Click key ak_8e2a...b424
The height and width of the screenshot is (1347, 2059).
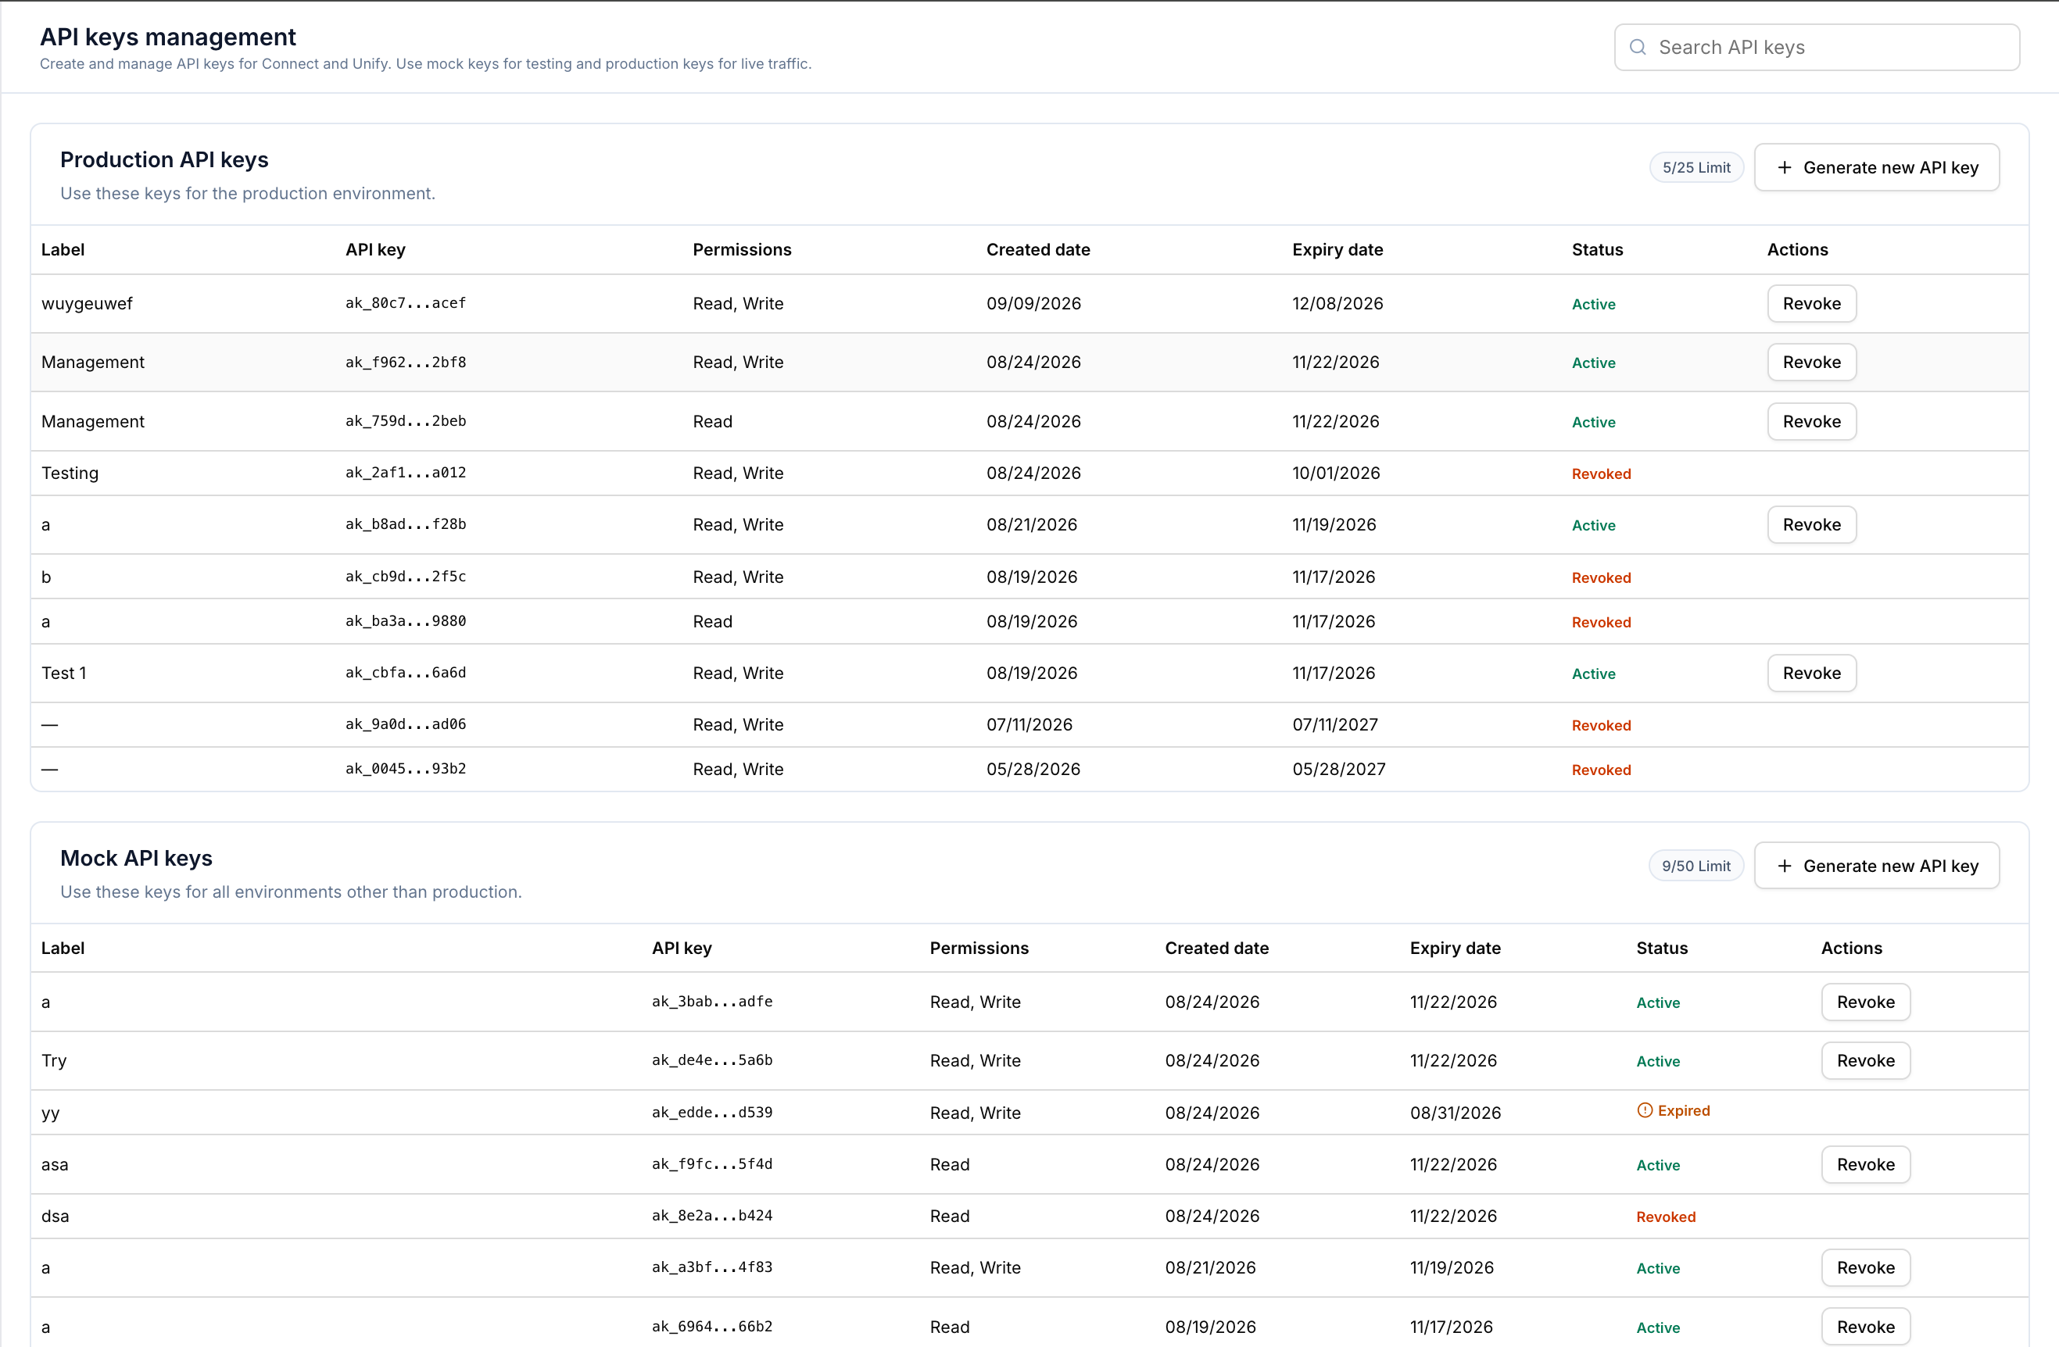coord(712,1217)
